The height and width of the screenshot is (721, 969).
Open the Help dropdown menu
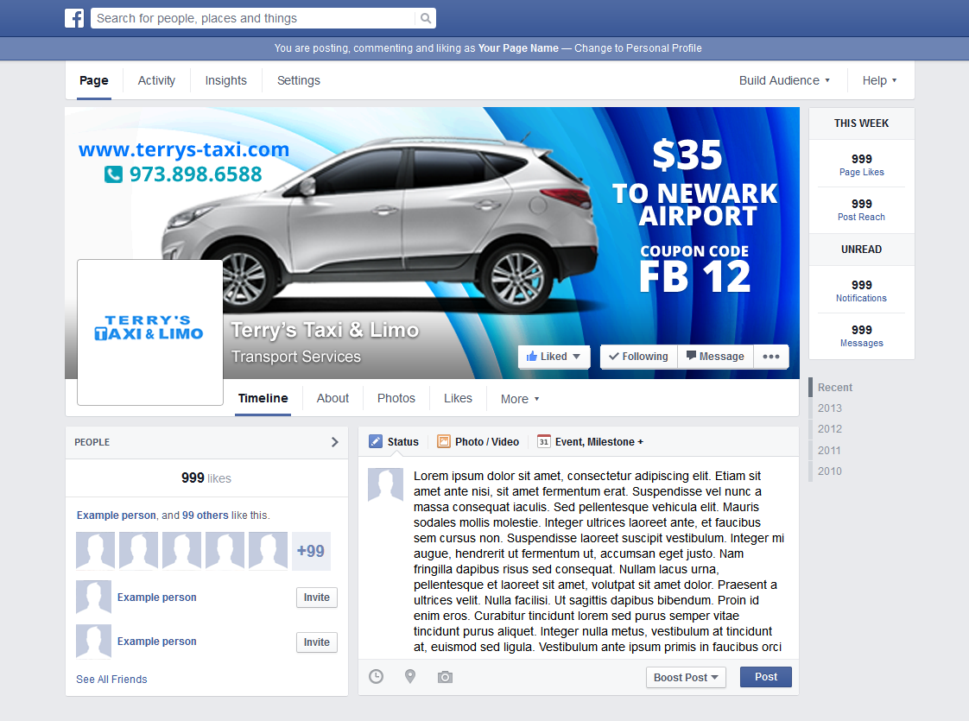[x=879, y=79]
